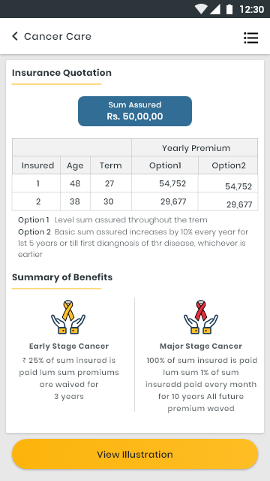Tap the Age value 48 in row 1

[75, 183]
